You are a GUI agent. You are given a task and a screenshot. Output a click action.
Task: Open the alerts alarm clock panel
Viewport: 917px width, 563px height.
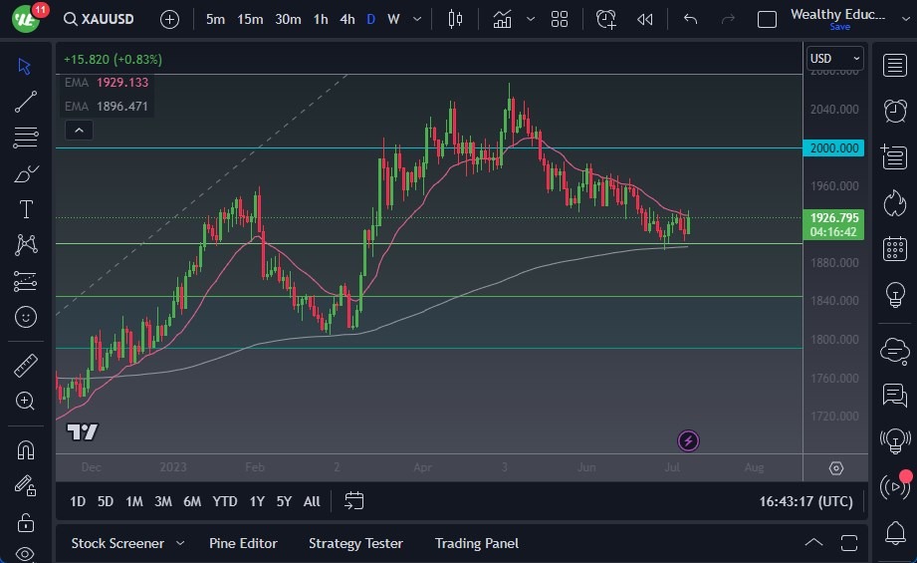tap(894, 110)
